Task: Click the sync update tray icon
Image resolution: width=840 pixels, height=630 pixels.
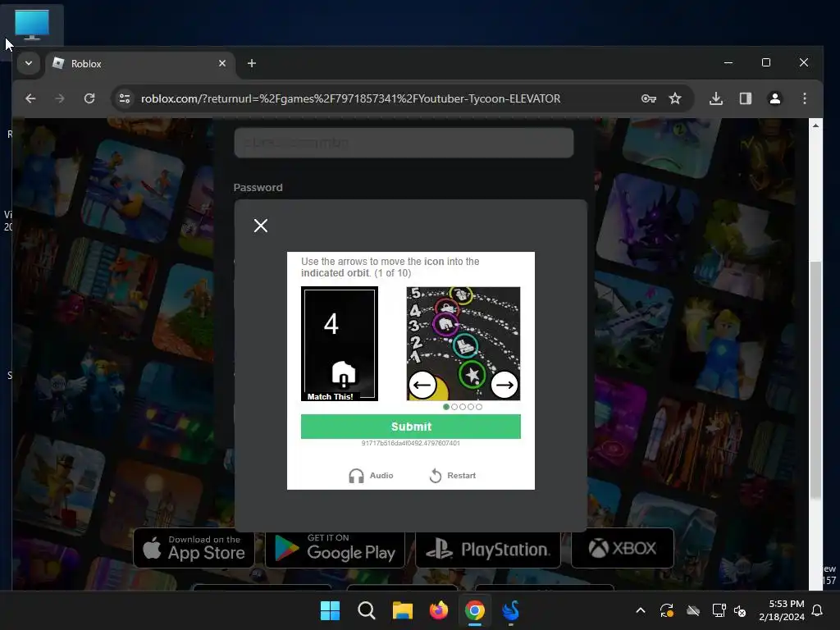Action: pyautogui.click(x=666, y=610)
